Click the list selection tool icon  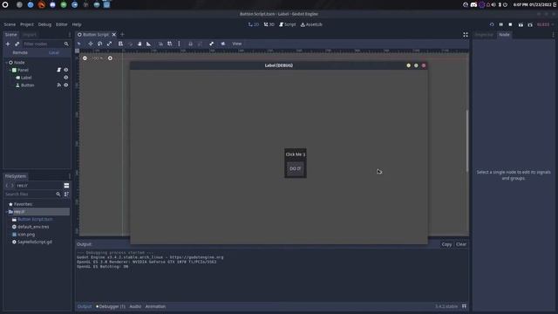click(120, 44)
